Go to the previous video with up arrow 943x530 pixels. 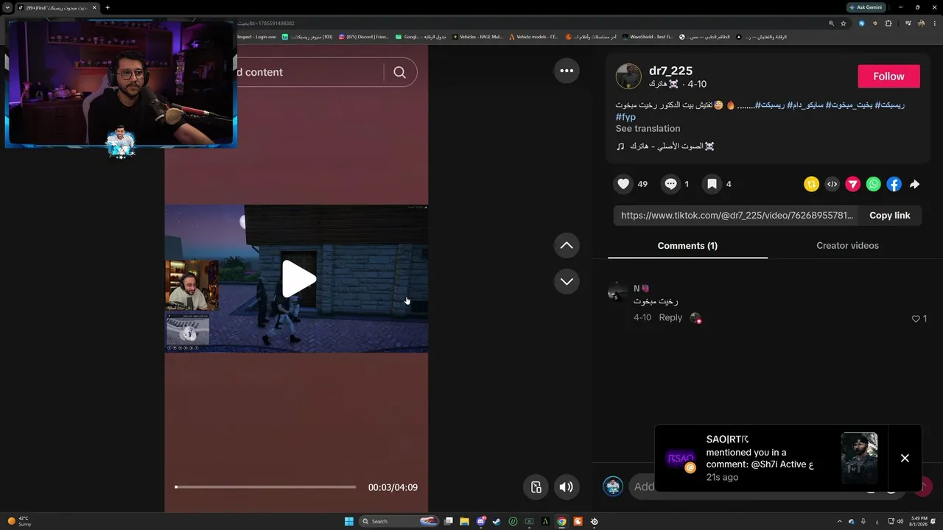567,246
